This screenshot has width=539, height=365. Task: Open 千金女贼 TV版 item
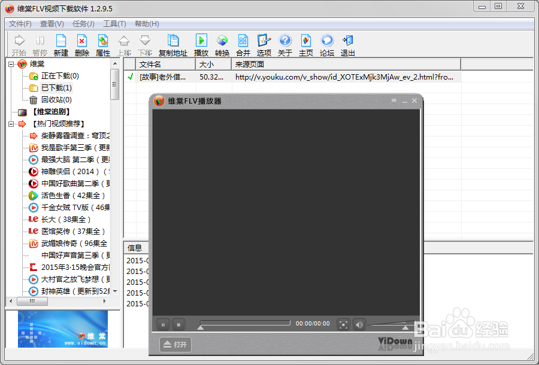pos(69,208)
